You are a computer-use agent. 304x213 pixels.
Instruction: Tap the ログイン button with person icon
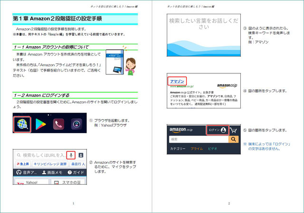218,130
